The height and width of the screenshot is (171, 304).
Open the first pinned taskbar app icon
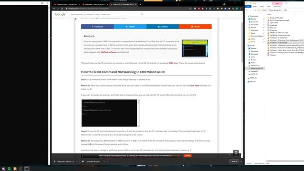click(3, 169)
